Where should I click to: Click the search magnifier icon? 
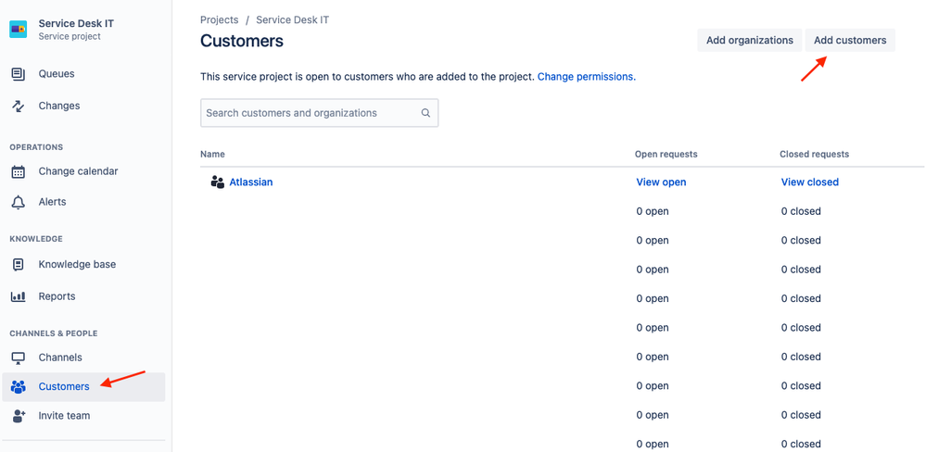pos(425,113)
